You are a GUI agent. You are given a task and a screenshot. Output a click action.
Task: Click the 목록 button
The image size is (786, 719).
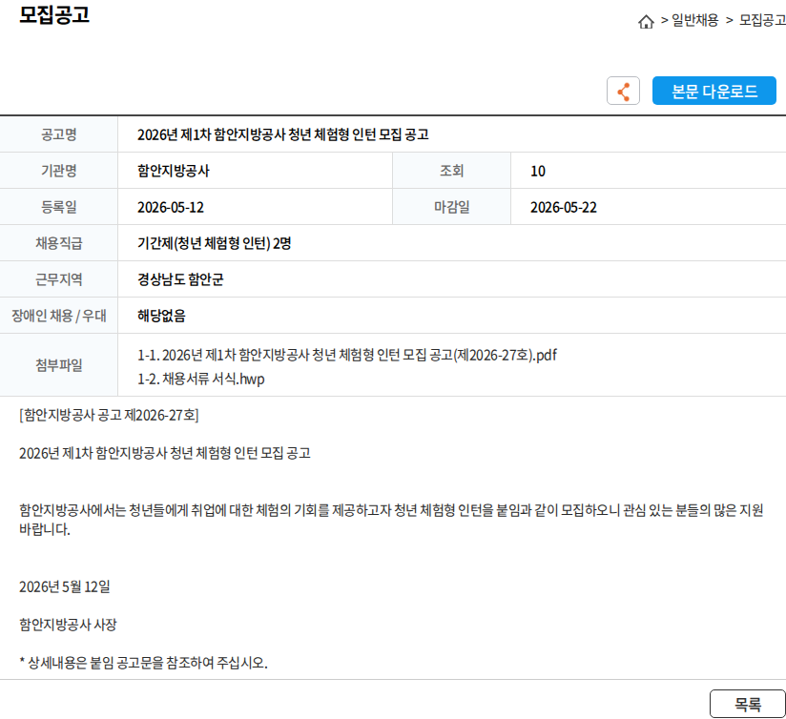[x=748, y=704]
